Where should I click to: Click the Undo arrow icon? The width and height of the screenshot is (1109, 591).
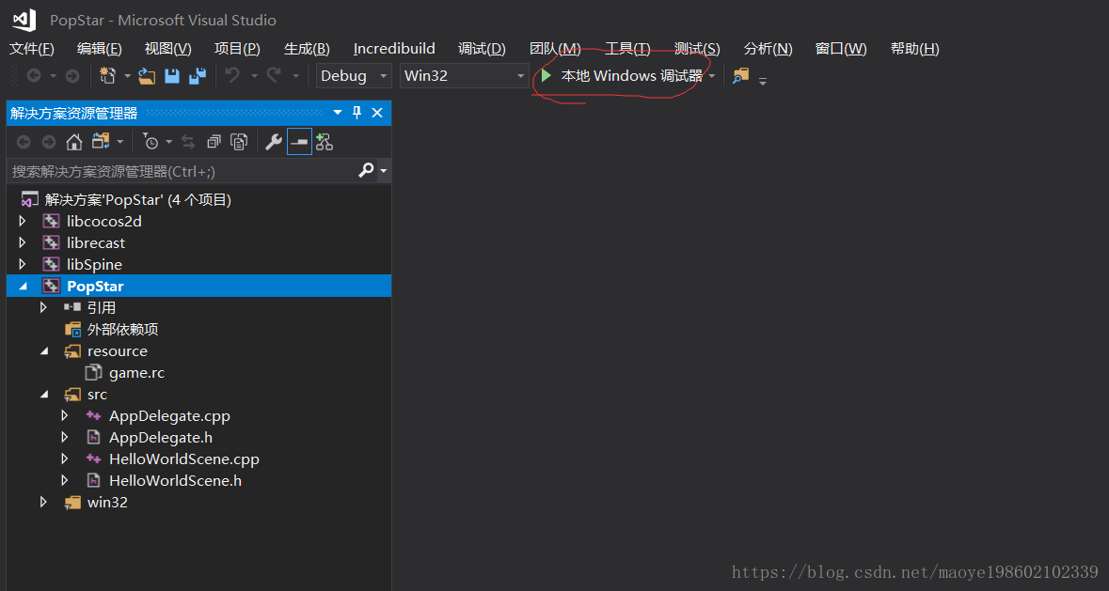coord(232,75)
